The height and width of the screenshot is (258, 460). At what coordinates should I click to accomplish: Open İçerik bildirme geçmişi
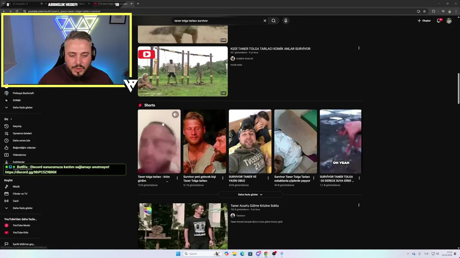pos(24,244)
